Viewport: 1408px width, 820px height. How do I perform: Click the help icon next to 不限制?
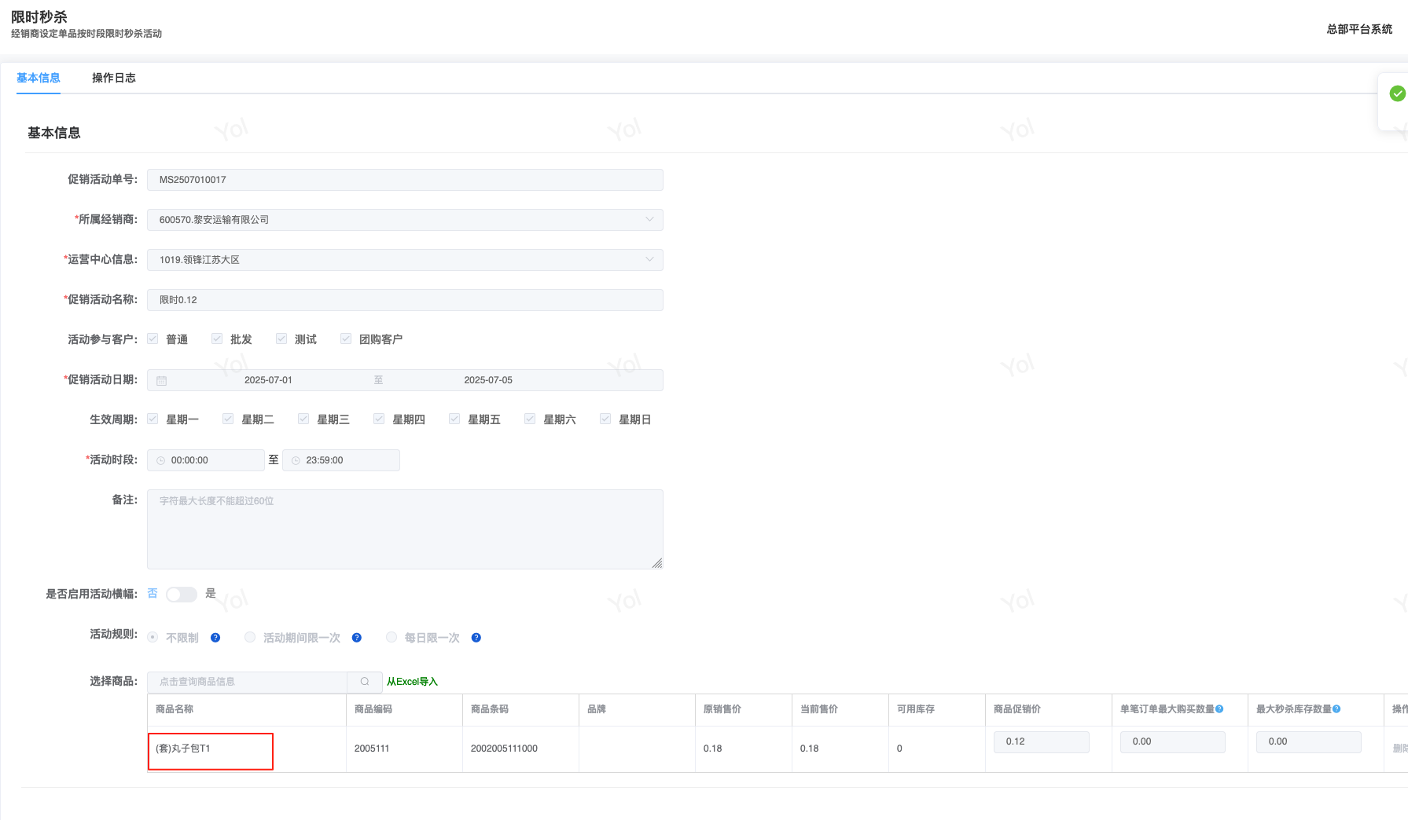[215, 638]
